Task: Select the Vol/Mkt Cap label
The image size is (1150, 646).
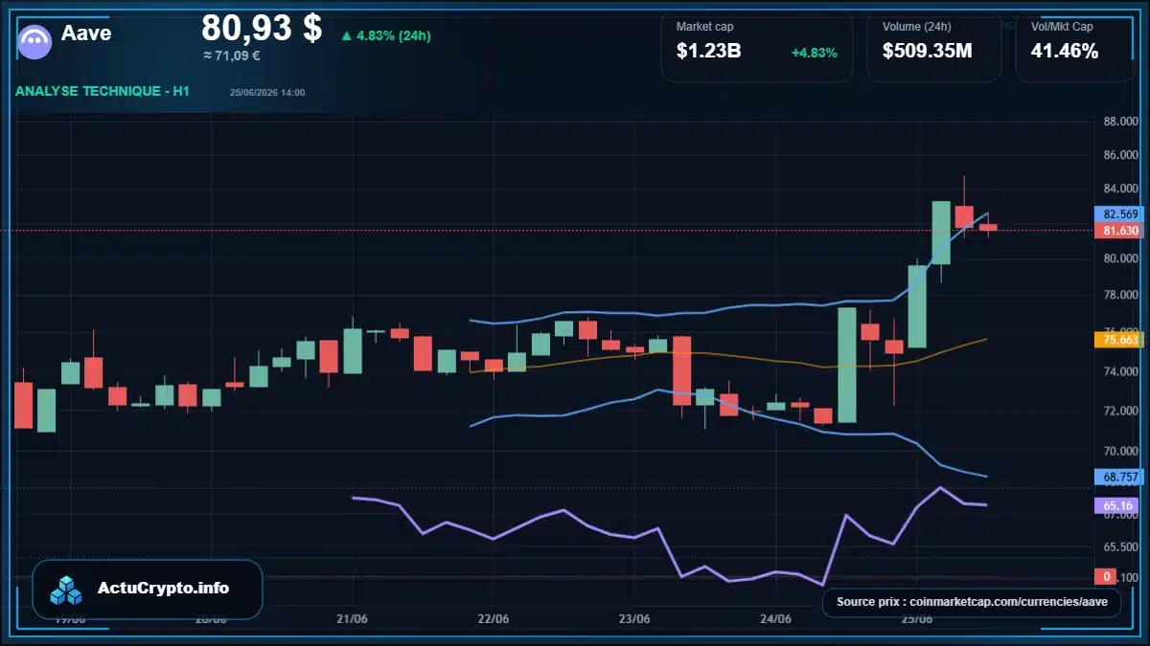Action: [1062, 27]
